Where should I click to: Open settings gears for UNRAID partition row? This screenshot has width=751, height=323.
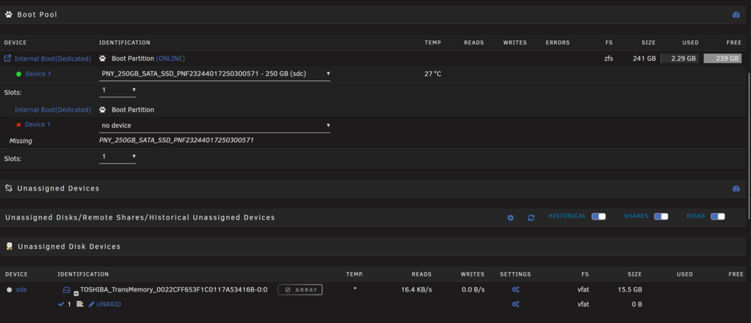pyautogui.click(x=515, y=304)
